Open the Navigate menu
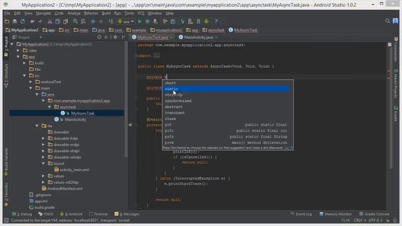This screenshot has height=226, width=402. pyautogui.click(x=43, y=13)
